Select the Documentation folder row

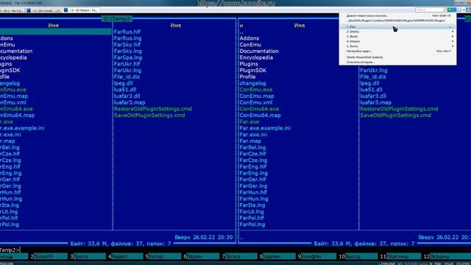click(x=259, y=51)
